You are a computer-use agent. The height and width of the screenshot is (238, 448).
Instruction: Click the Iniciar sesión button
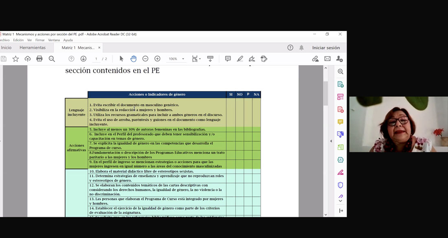[x=326, y=48]
